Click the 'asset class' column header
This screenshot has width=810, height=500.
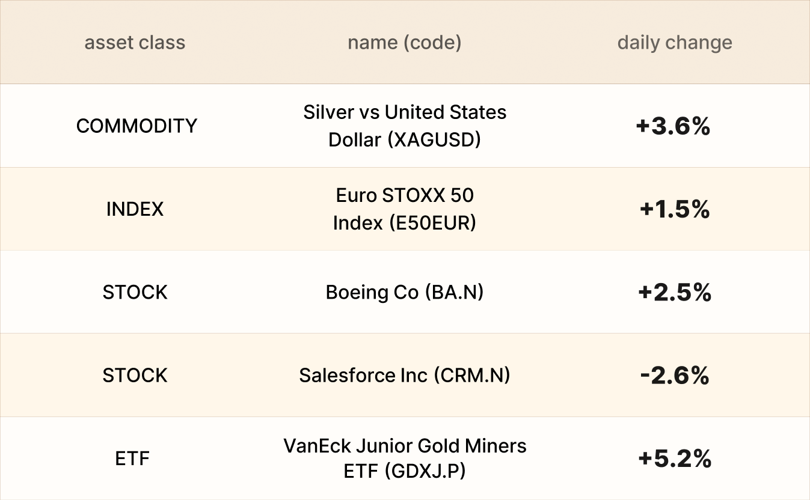(x=135, y=43)
